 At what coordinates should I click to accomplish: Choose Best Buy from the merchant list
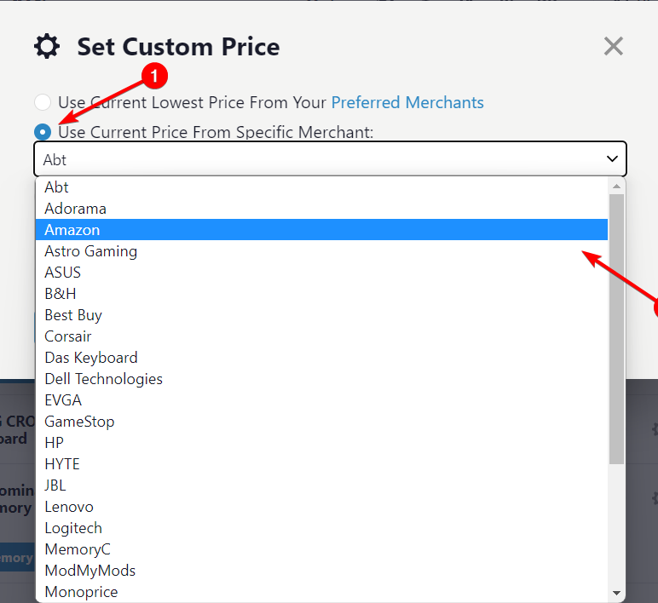73,315
